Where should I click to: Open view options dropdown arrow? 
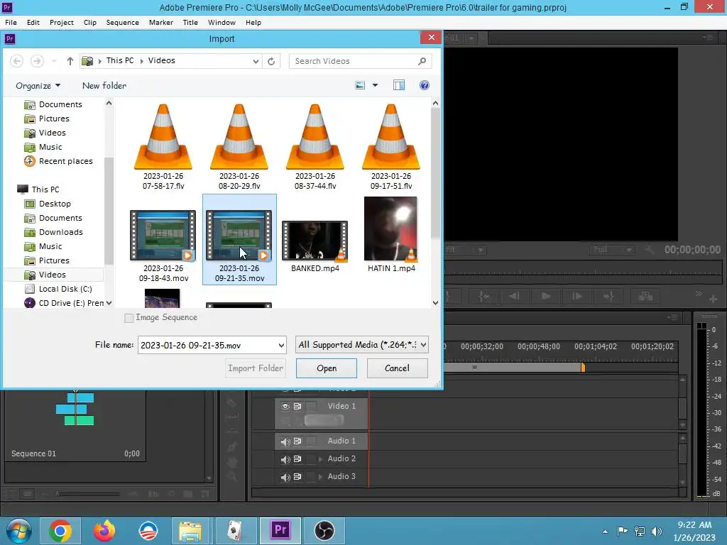pyautogui.click(x=375, y=85)
